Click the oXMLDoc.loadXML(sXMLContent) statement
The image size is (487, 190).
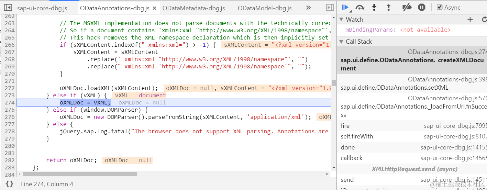click(109, 88)
